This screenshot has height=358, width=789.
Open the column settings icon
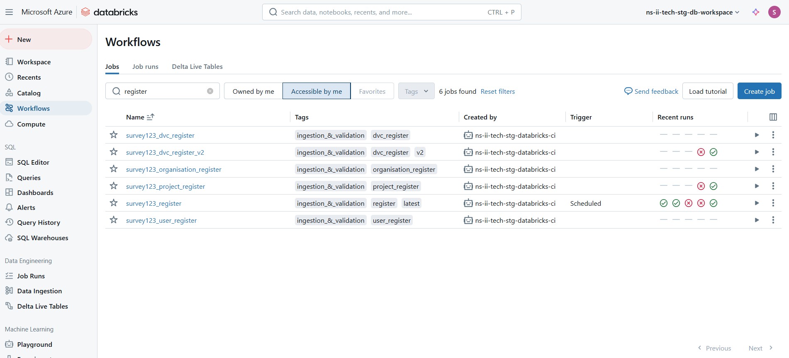pos(773,117)
